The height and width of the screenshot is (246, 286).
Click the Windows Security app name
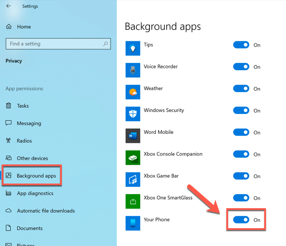coord(164,110)
